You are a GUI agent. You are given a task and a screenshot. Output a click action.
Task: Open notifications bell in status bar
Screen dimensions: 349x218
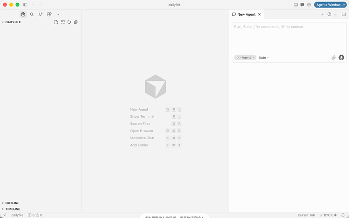click(343, 215)
